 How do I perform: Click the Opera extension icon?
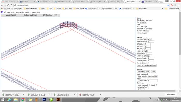pos(172,5)
